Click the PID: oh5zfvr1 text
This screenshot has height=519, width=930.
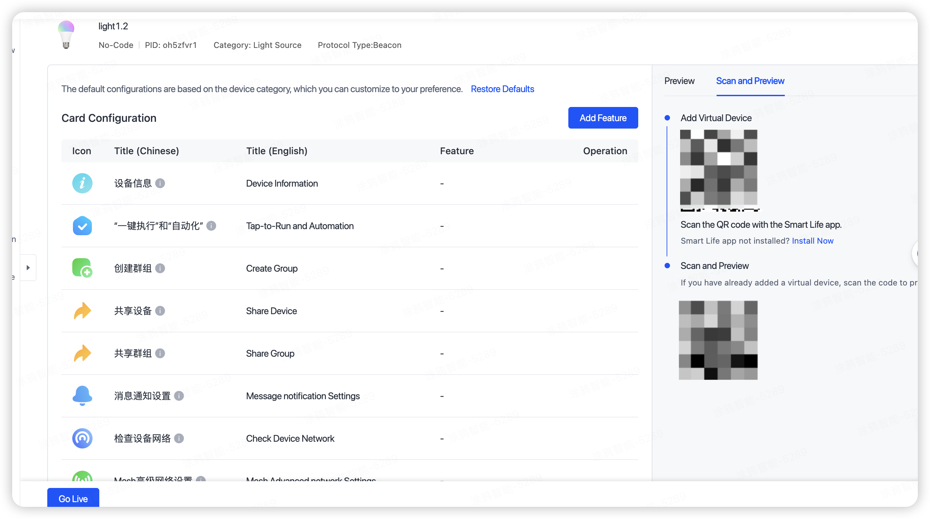(171, 45)
